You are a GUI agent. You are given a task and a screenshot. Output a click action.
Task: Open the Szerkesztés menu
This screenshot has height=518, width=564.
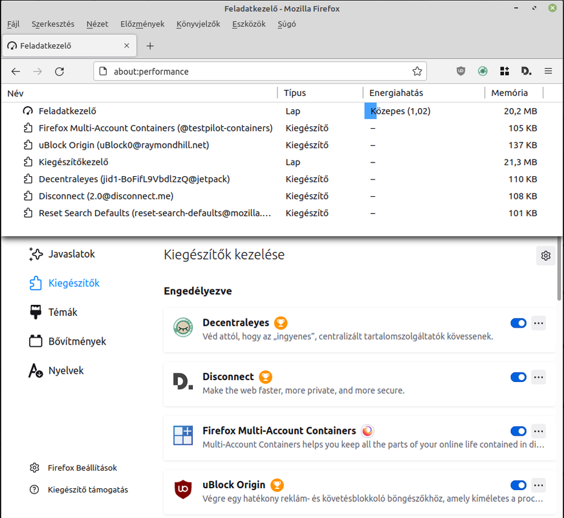[53, 24]
